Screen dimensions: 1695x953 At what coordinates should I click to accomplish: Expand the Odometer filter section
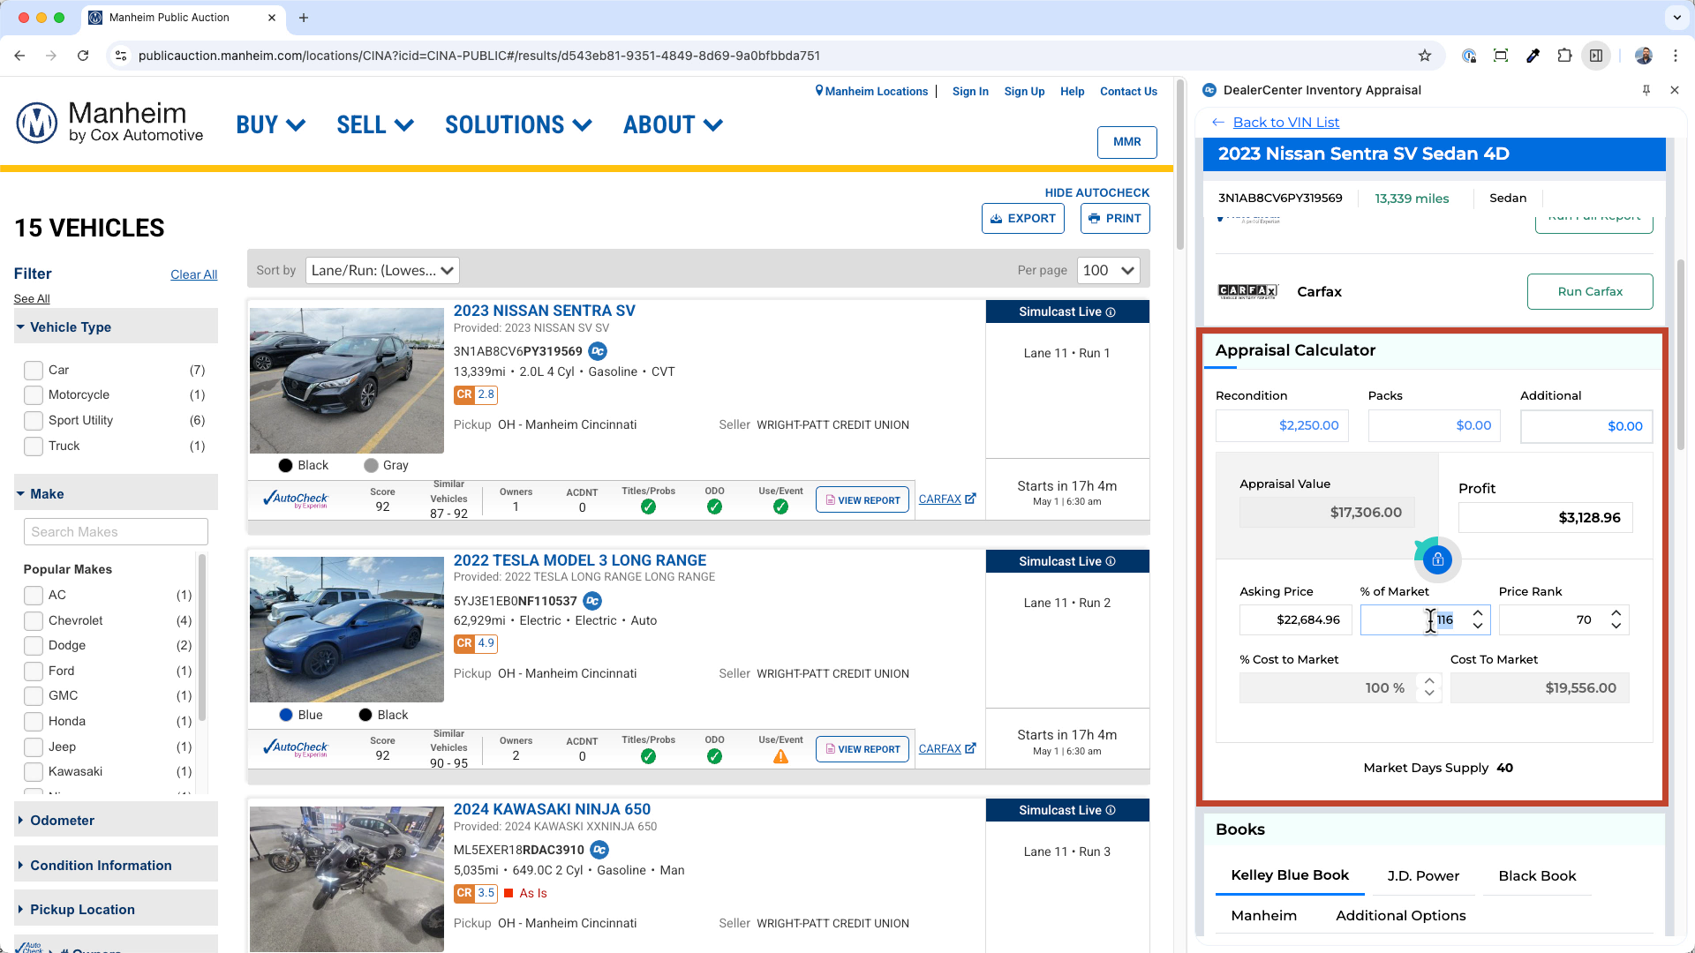tap(116, 821)
